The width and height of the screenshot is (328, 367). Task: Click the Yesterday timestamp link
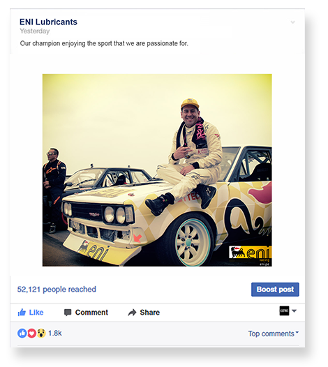click(35, 31)
